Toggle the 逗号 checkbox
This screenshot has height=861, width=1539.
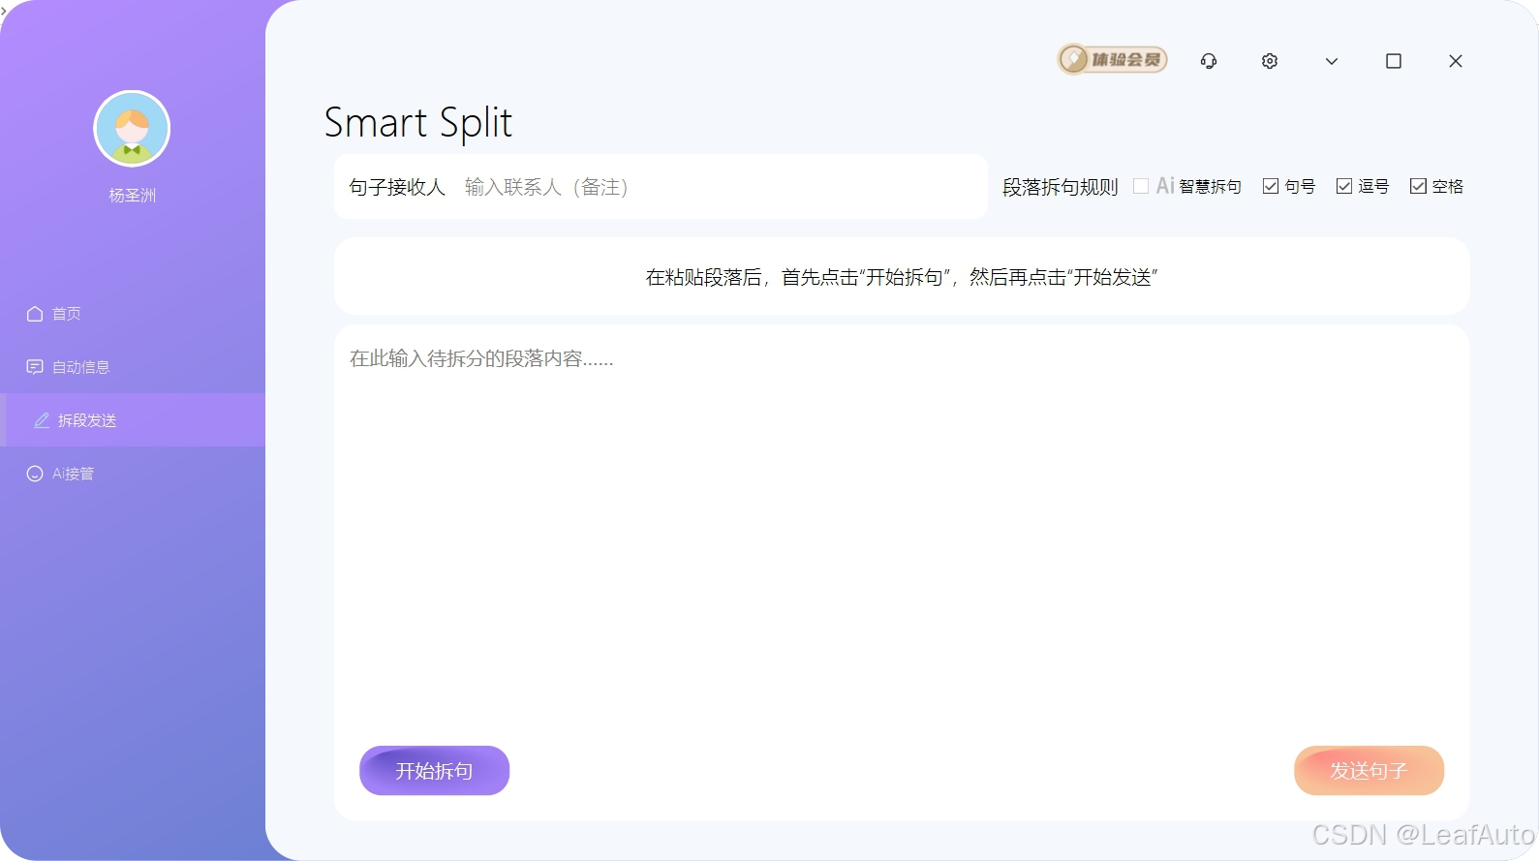click(x=1344, y=186)
